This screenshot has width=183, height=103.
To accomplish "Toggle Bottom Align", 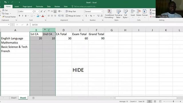I will [x=55, y=11].
